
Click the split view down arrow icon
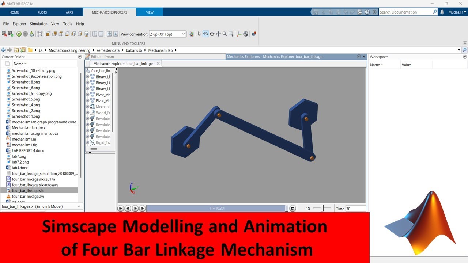click(x=116, y=34)
